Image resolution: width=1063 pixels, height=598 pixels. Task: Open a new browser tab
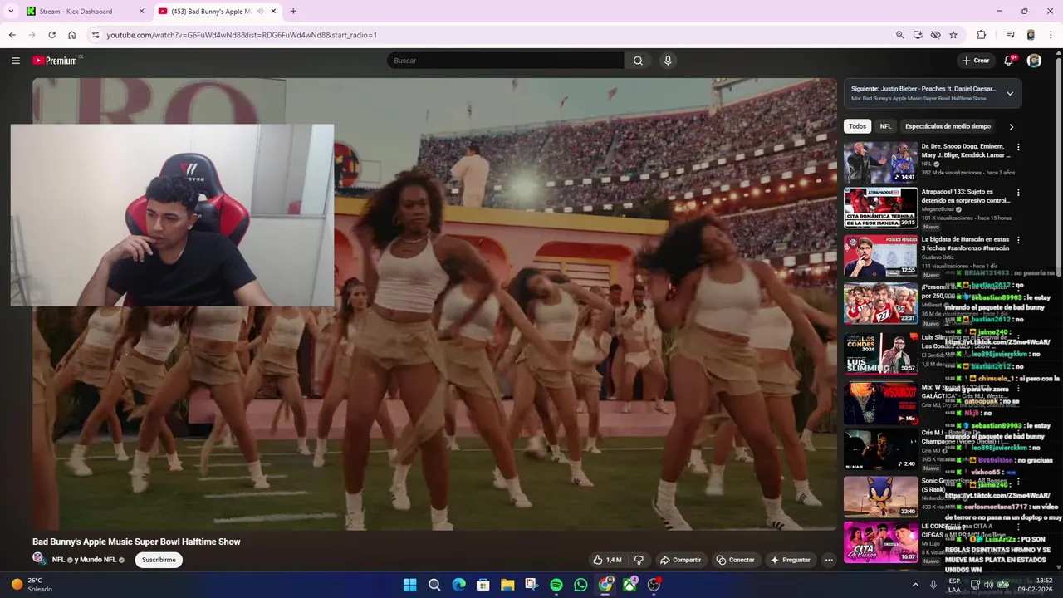pyautogui.click(x=293, y=11)
